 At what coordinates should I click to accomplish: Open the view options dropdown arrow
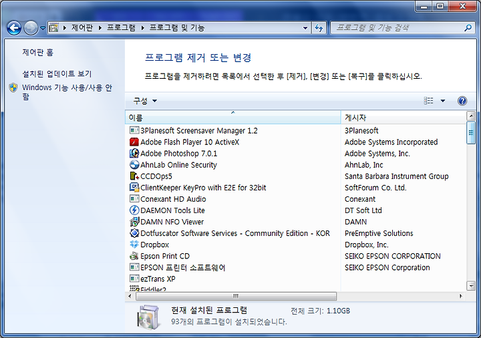click(x=443, y=101)
